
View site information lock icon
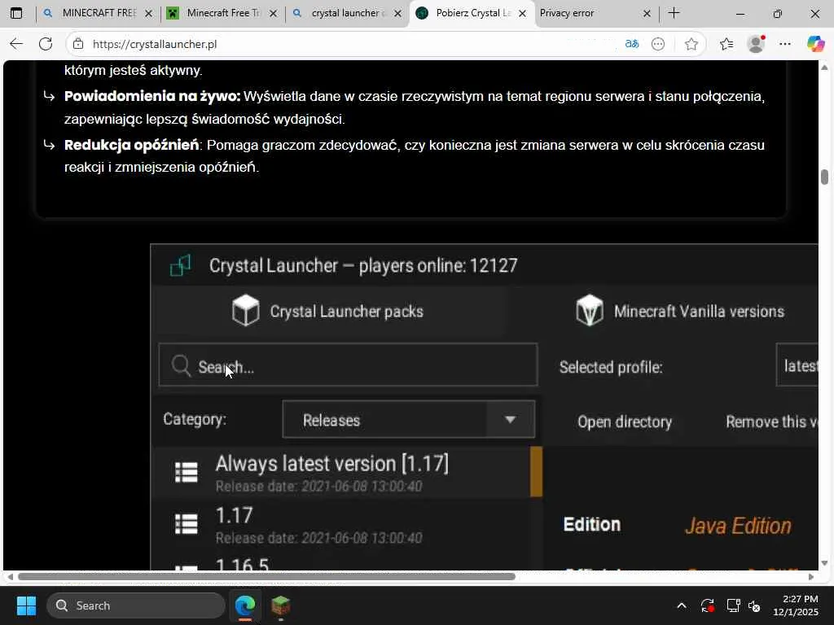pos(78,44)
